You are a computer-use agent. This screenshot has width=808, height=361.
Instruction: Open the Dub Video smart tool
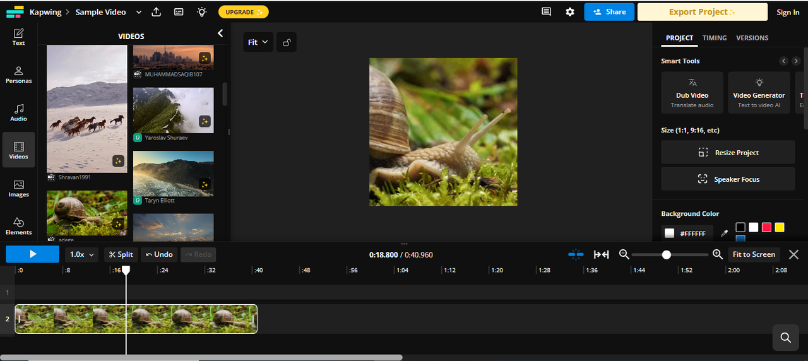pyautogui.click(x=692, y=93)
